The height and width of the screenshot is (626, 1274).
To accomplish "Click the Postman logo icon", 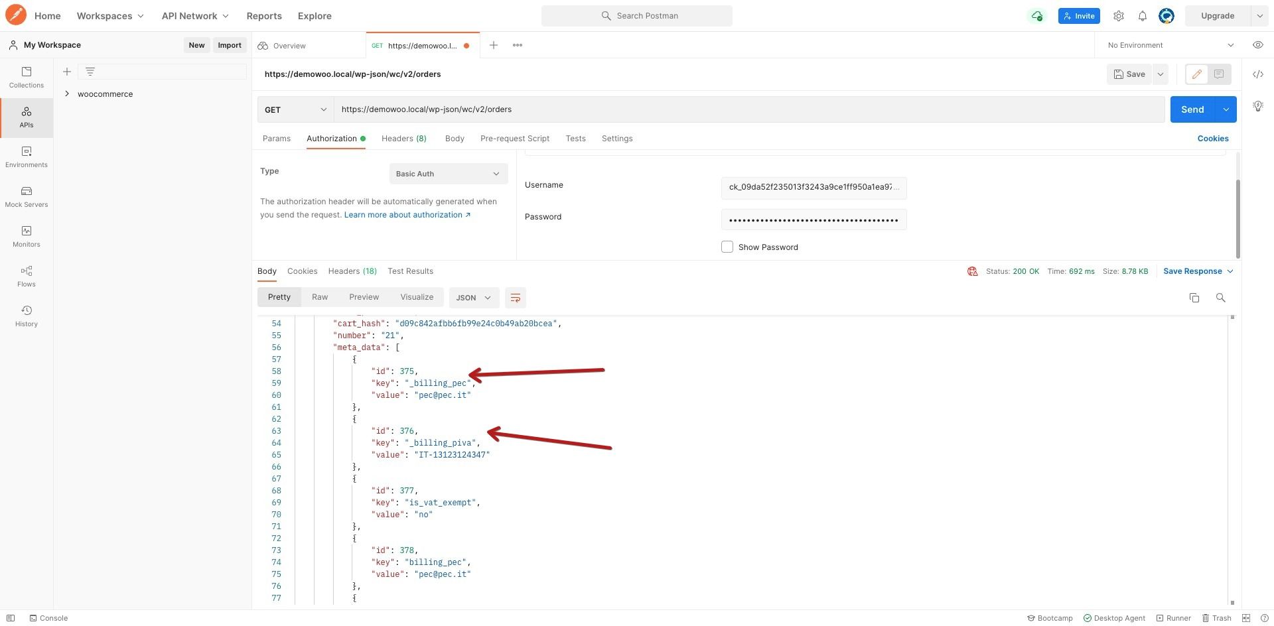I will (16, 15).
